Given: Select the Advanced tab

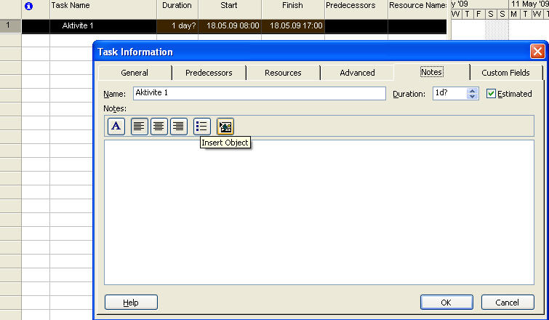Looking at the screenshot, I should coord(357,73).
